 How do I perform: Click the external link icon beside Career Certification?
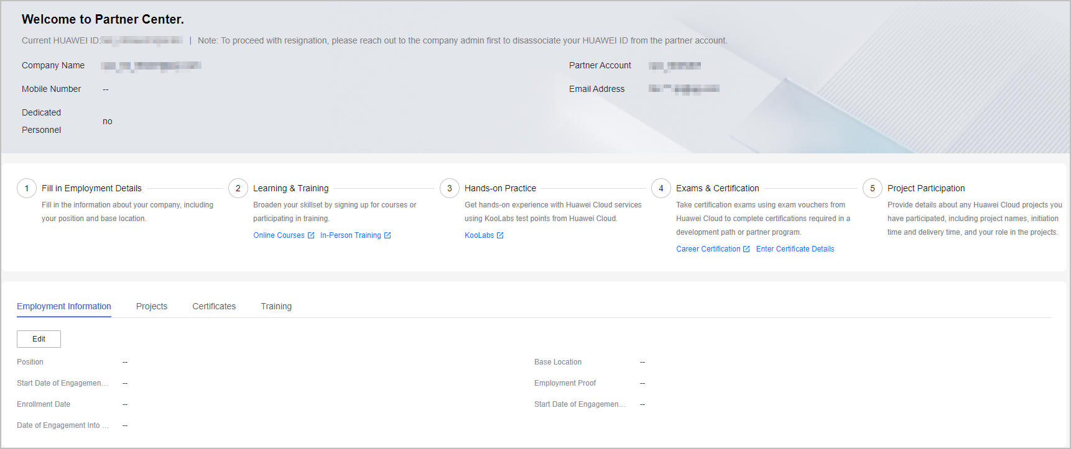point(746,249)
